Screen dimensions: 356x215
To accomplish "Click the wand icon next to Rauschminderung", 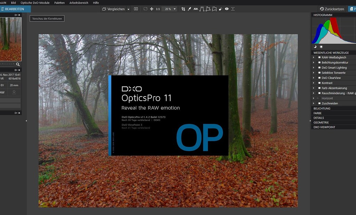I will [355, 93].
